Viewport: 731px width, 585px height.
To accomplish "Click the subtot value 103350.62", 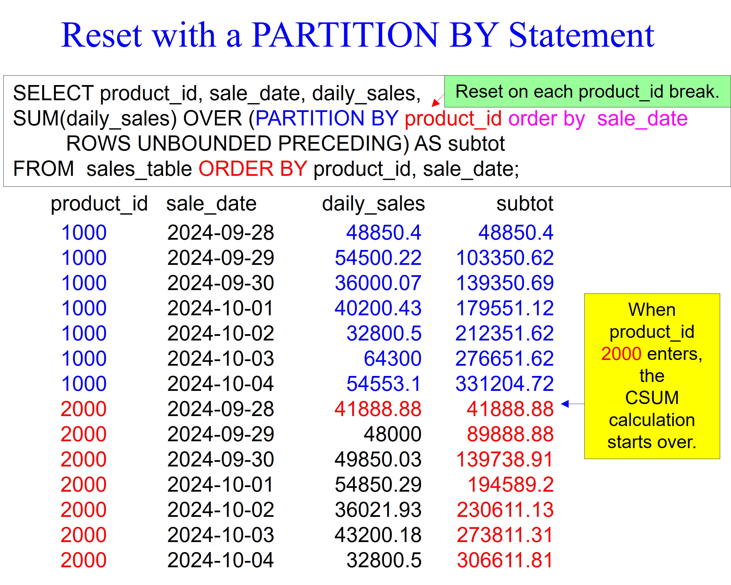I will click(505, 258).
